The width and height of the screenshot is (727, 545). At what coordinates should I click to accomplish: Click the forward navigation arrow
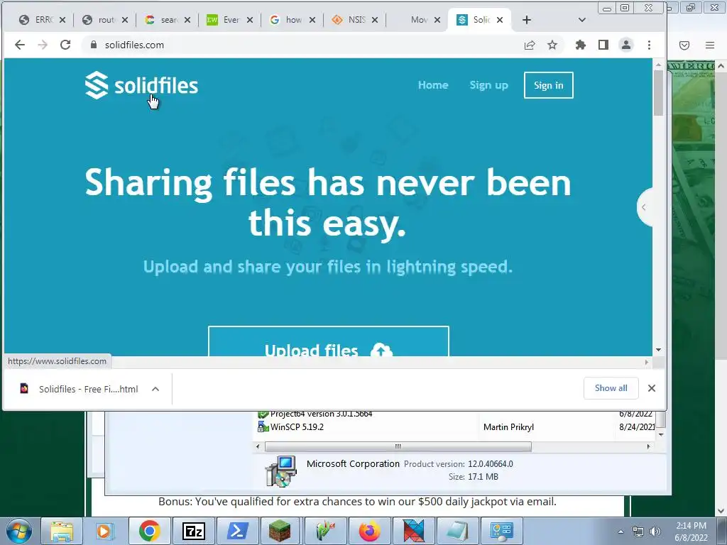click(42, 45)
